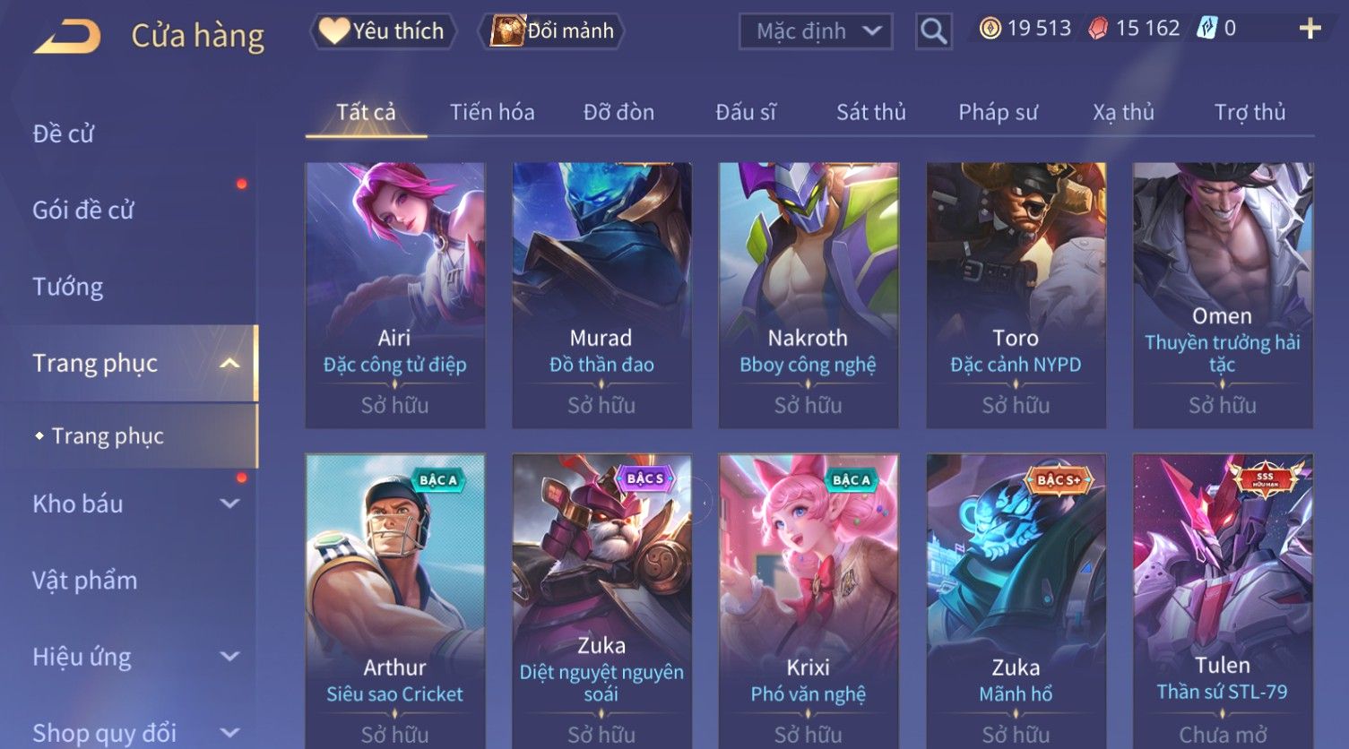Expand the Hiệu ứng sidebar section
Image resolution: width=1349 pixels, height=749 pixels.
pyautogui.click(x=229, y=657)
